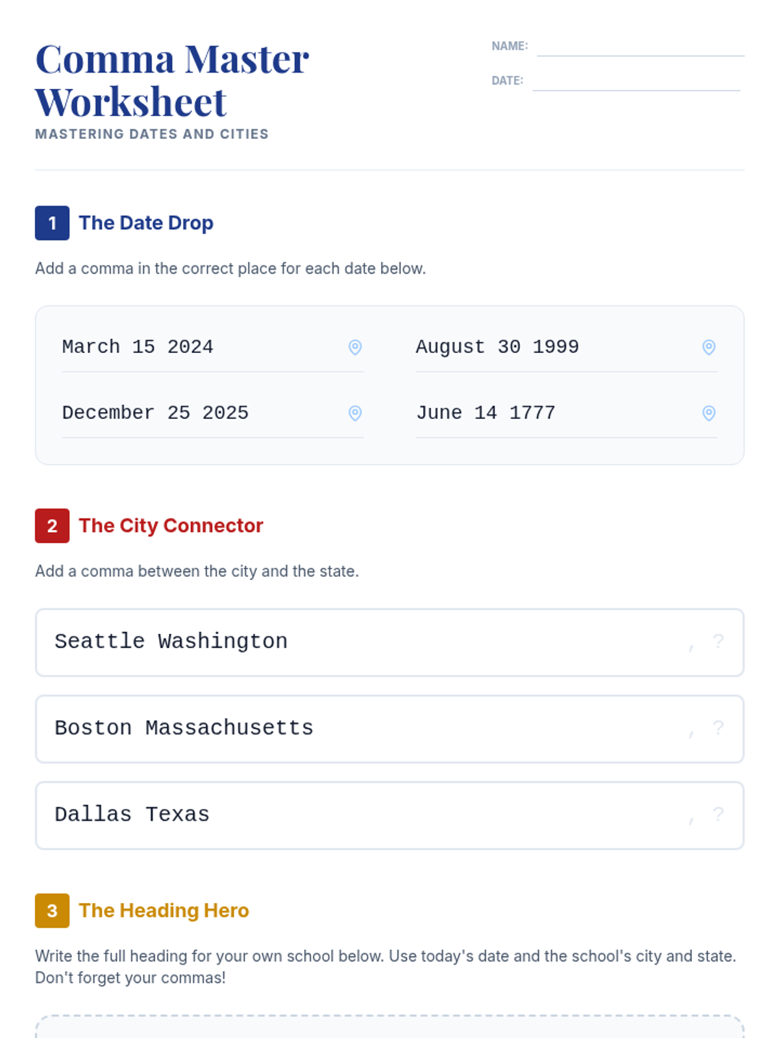Click pin icon beside August 30 1999
Viewport: 779px width, 1038px height.
[x=709, y=347]
